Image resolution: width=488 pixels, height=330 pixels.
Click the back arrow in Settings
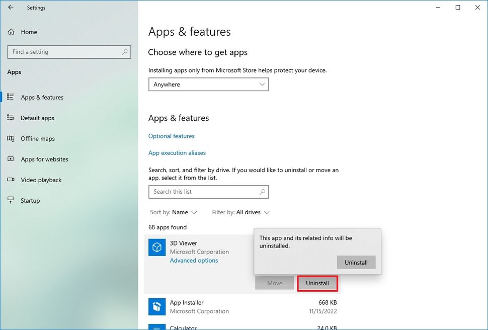(11, 8)
